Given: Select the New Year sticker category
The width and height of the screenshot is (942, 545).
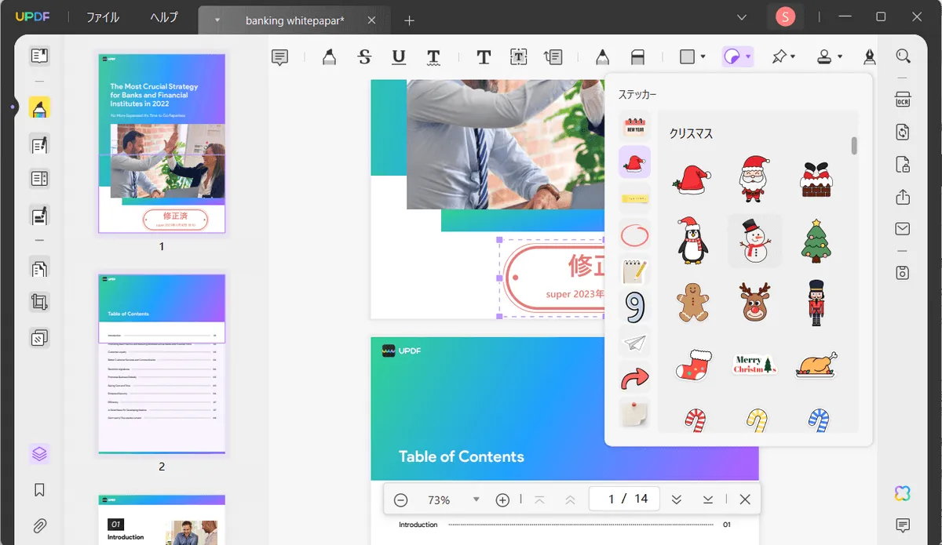Looking at the screenshot, I should [x=634, y=127].
